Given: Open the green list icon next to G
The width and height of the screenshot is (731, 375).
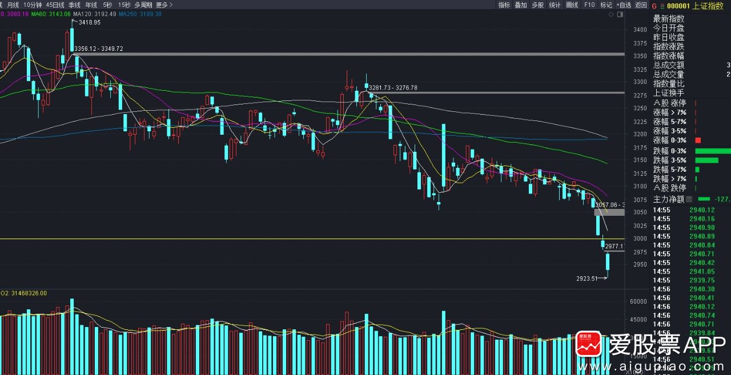Looking at the screenshot, I should point(662,6).
